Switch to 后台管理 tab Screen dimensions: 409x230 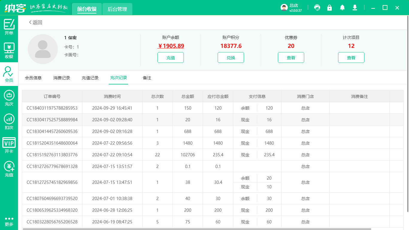tap(117, 9)
